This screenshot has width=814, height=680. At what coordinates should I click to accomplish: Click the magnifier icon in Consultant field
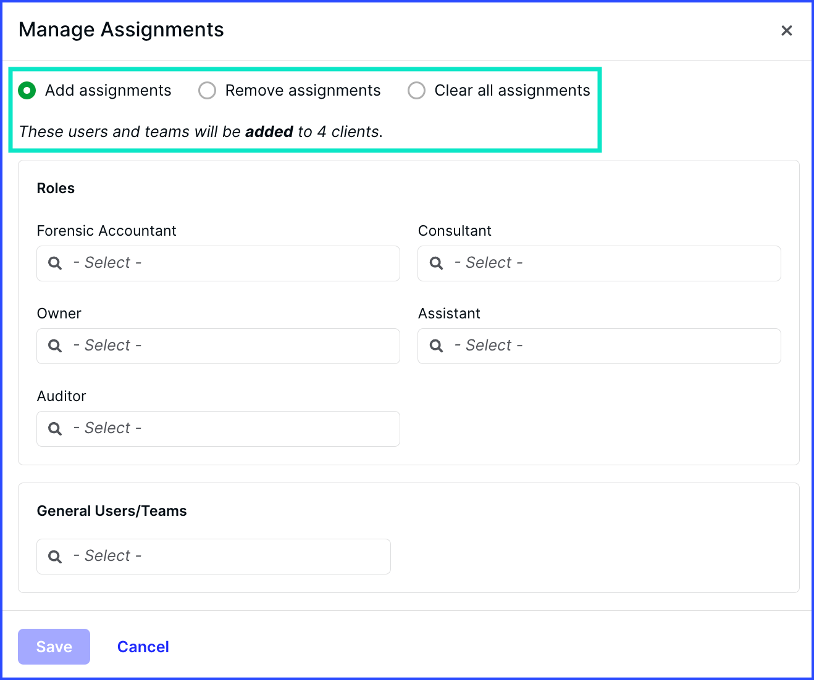[x=436, y=263]
